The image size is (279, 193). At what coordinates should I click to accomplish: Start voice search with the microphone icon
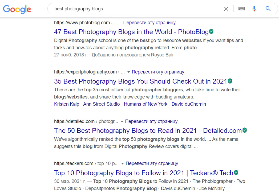point(254,9)
